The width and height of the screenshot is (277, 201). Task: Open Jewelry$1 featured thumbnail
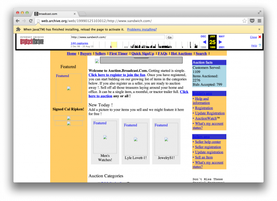click(166, 139)
